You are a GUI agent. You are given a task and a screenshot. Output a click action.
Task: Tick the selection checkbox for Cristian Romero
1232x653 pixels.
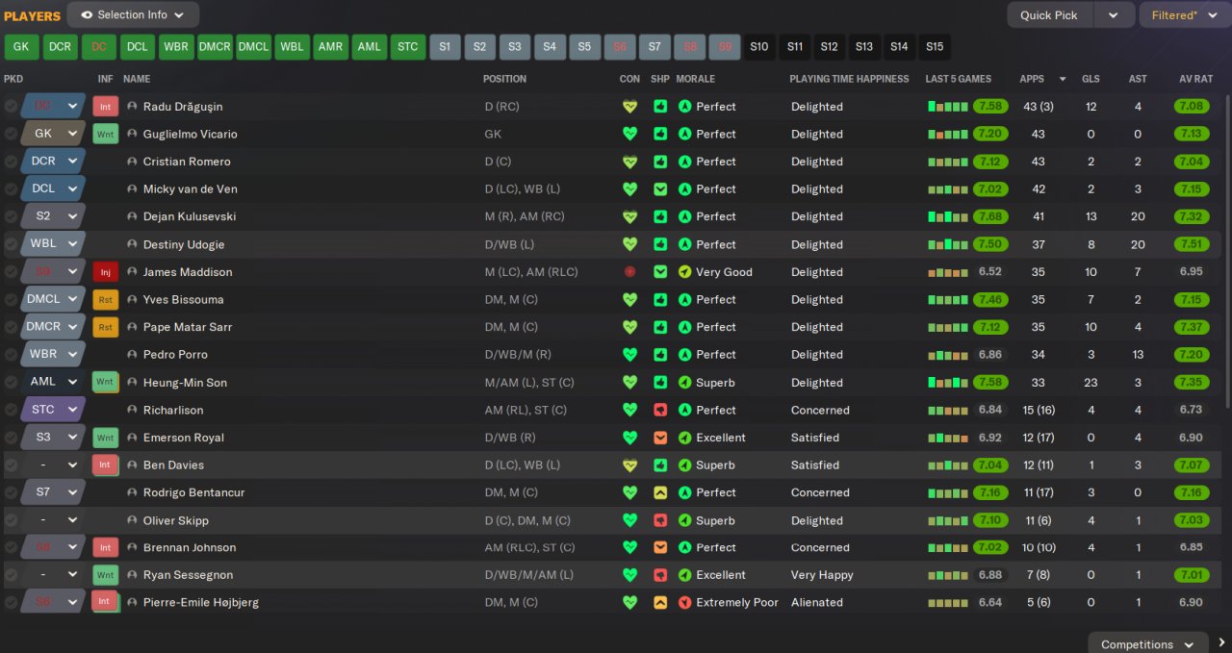pos(11,162)
